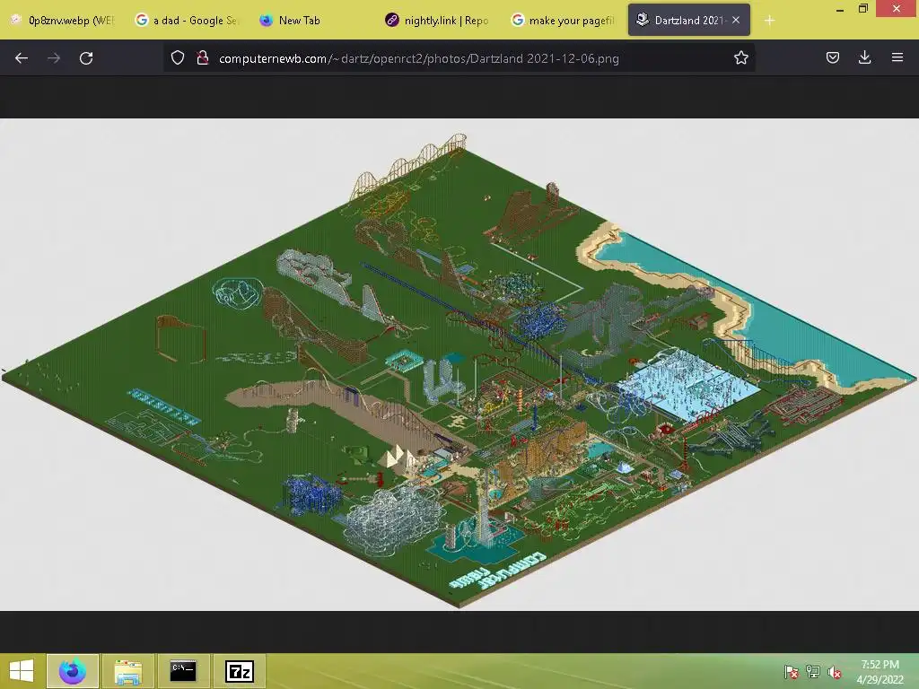Click the Firefox taskbar icon
Screen dimensions: 919x689
73,671
